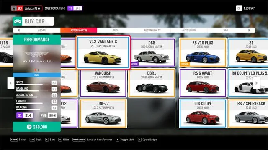Click the 1992 Honda NSX-R label
Image resolution: width=268 pixels, height=150 pixels.
(x=55, y=8)
